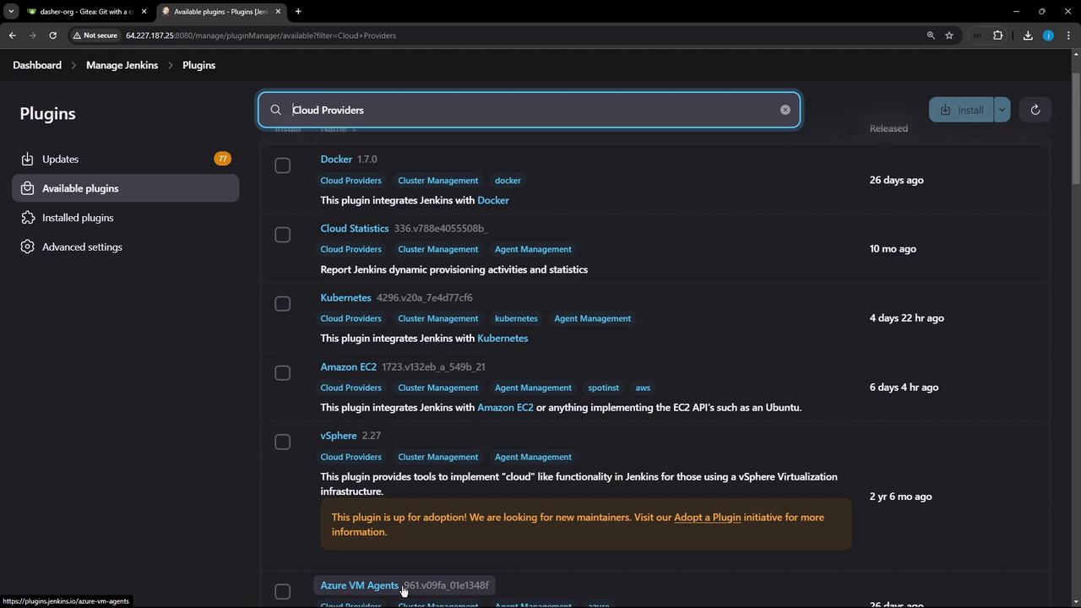Clear the plugin search field
This screenshot has width=1081, height=608.
pyautogui.click(x=785, y=110)
